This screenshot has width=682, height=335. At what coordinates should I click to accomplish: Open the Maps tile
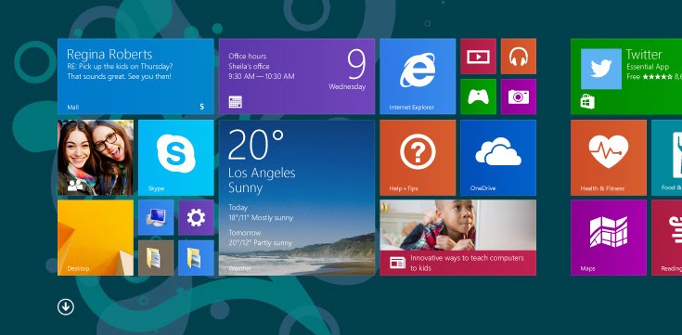[609, 238]
